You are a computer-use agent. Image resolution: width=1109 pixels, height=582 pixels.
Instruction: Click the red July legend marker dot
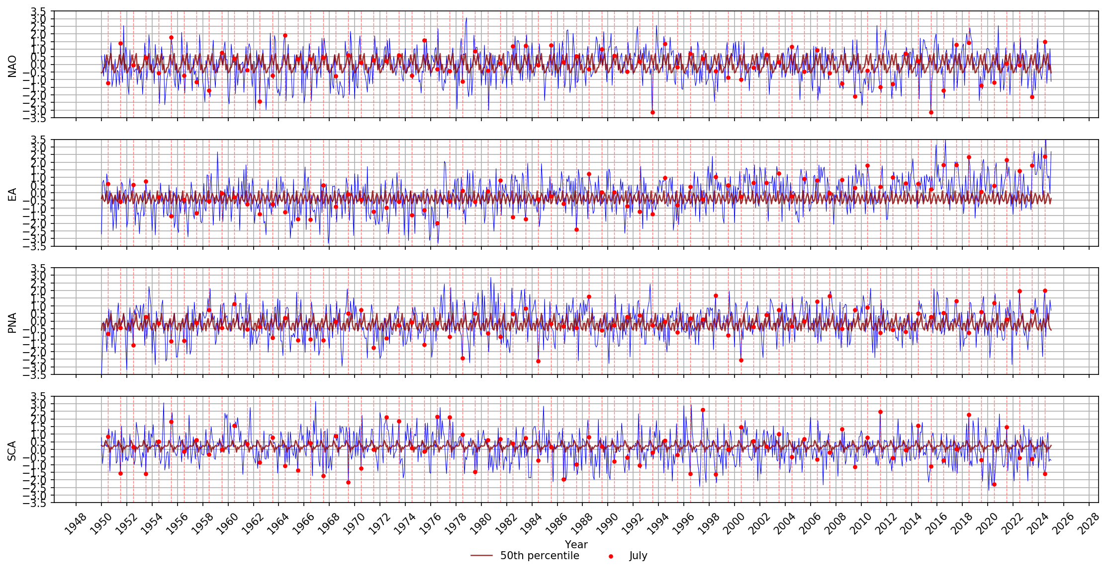pyautogui.click(x=611, y=557)
